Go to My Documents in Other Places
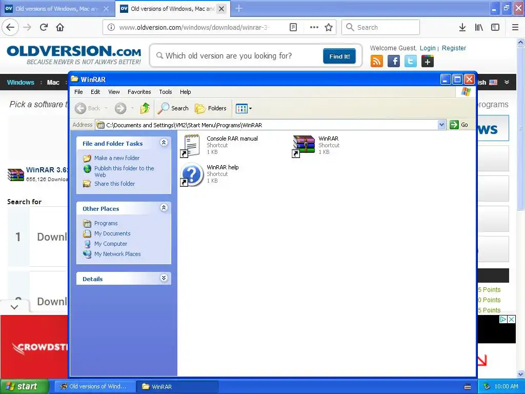525x394 pixels. 112,233
